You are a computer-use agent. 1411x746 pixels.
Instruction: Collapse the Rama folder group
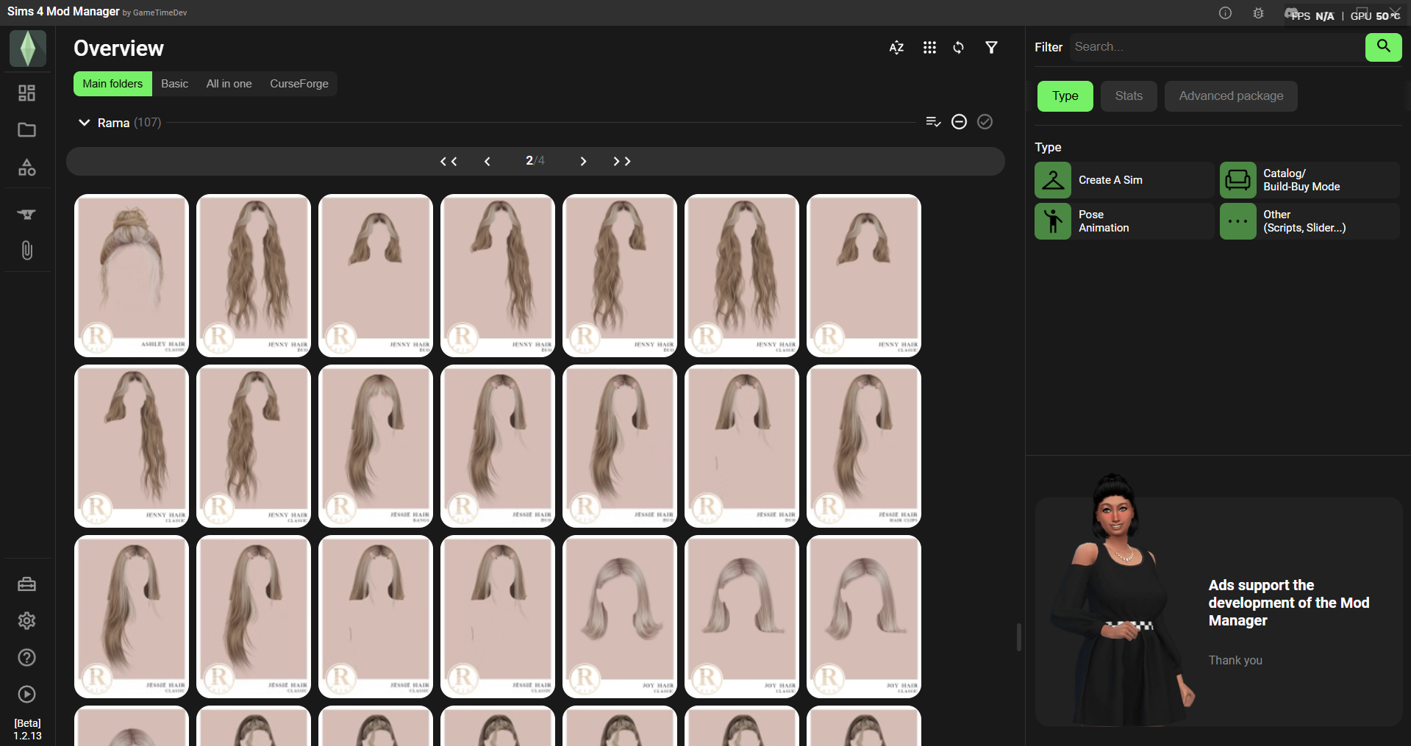85,123
